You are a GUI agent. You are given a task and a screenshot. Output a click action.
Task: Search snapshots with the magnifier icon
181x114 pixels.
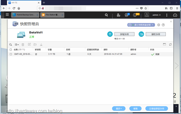(x=10, y=45)
